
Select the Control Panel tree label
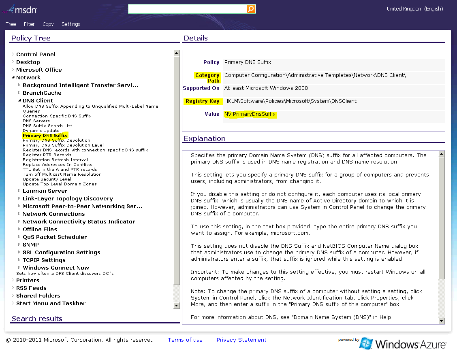[36, 55]
